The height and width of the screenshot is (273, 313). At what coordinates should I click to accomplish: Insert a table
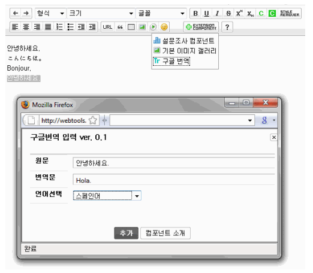click(131, 27)
